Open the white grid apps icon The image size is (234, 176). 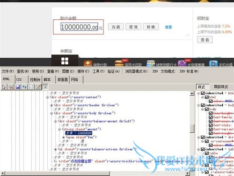(65, 61)
